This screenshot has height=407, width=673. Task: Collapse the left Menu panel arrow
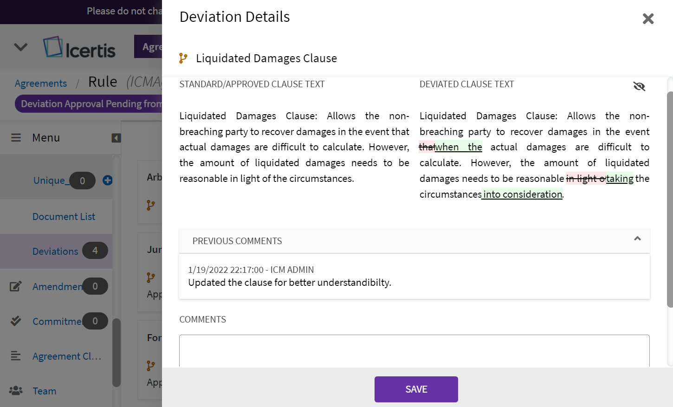pyautogui.click(x=116, y=138)
